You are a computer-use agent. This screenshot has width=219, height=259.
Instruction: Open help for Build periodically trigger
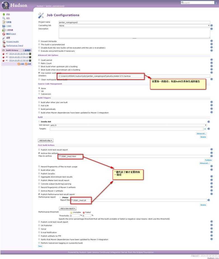(212, 109)
